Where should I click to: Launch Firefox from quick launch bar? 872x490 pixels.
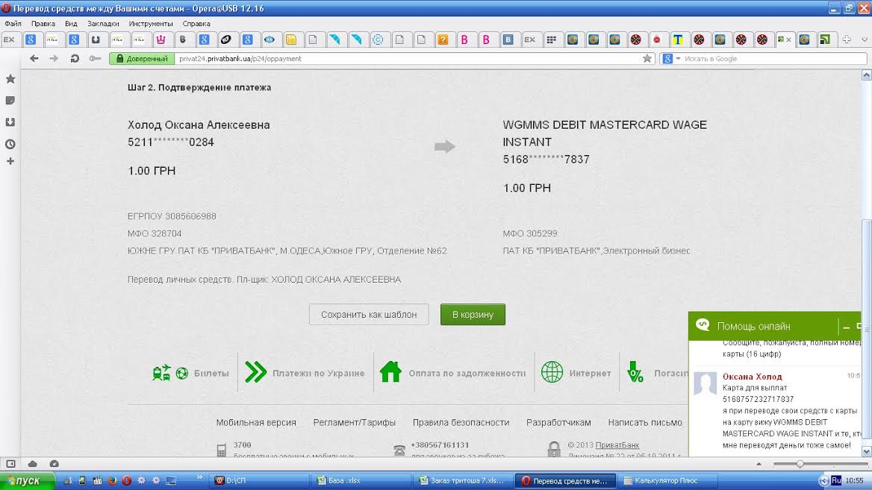(x=112, y=480)
